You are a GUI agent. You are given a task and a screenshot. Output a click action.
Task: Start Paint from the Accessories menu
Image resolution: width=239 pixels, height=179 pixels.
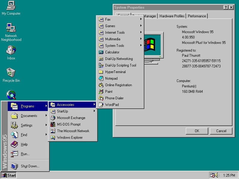pyautogui.click(x=108, y=92)
